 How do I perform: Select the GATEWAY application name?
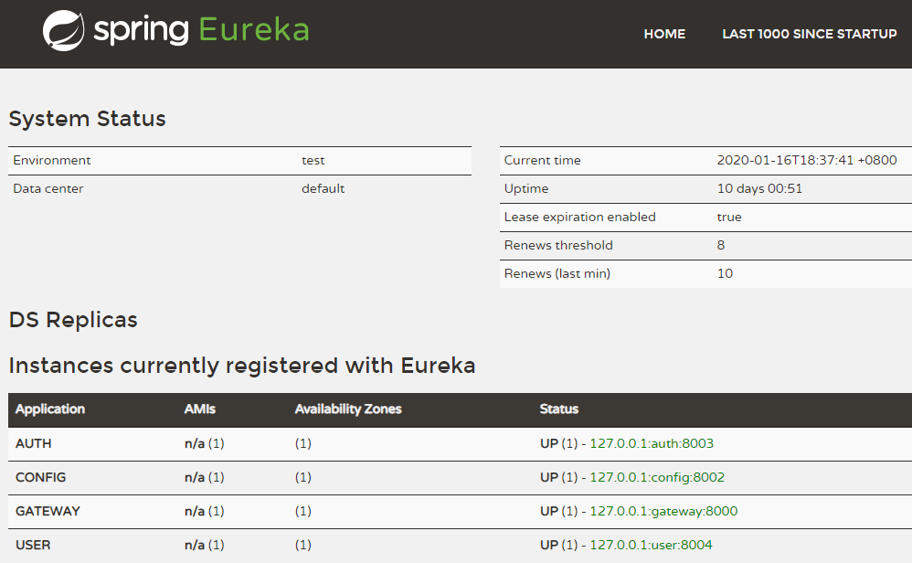pyautogui.click(x=48, y=511)
